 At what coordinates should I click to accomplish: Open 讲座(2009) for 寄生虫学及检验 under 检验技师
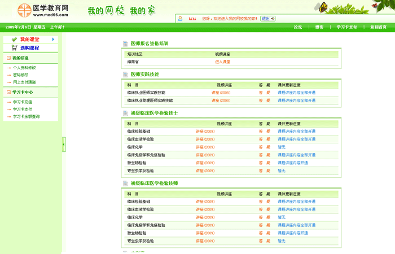[205, 241]
